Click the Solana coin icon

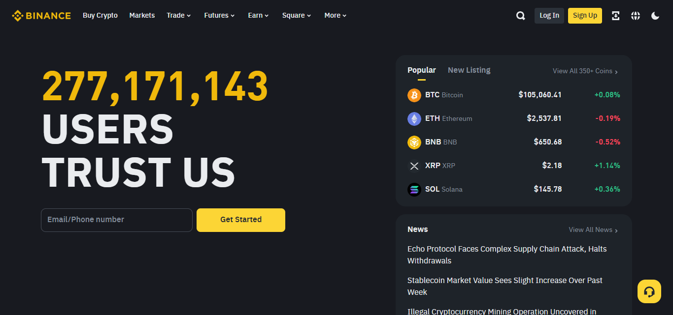tap(414, 189)
